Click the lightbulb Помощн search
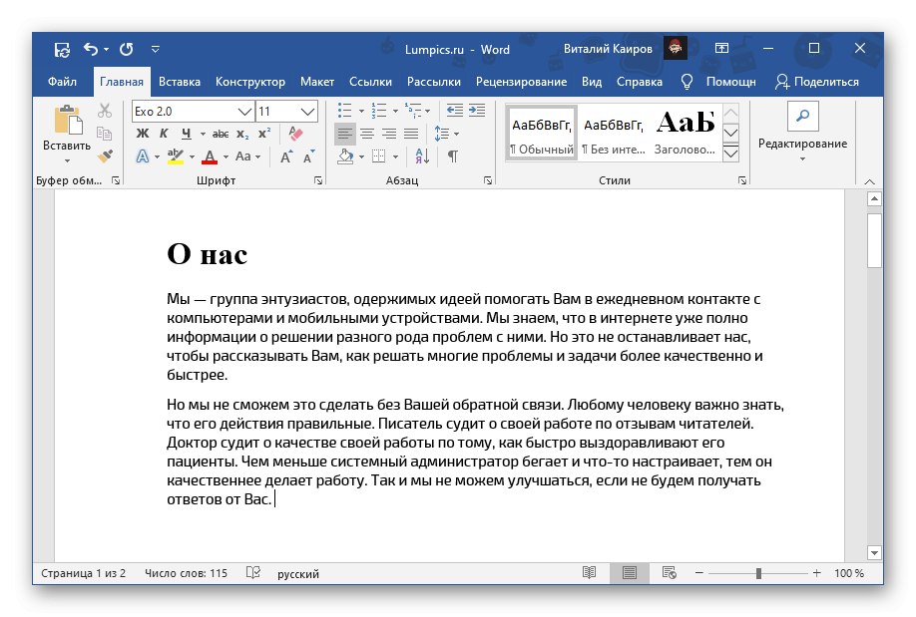Image resolution: width=916 pixels, height=617 pixels. coord(718,82)
